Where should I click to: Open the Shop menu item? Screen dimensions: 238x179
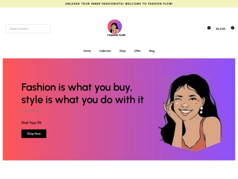(123, 51)
